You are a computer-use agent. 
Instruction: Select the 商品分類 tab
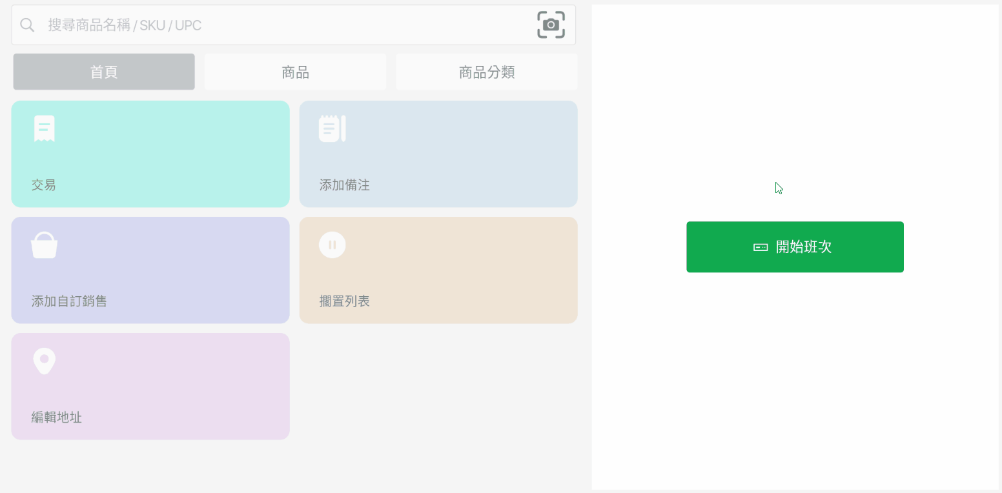point(486,72)
